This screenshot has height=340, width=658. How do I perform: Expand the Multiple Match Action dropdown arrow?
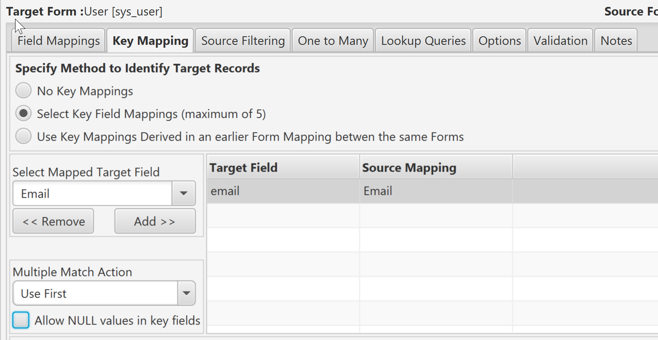186,293
